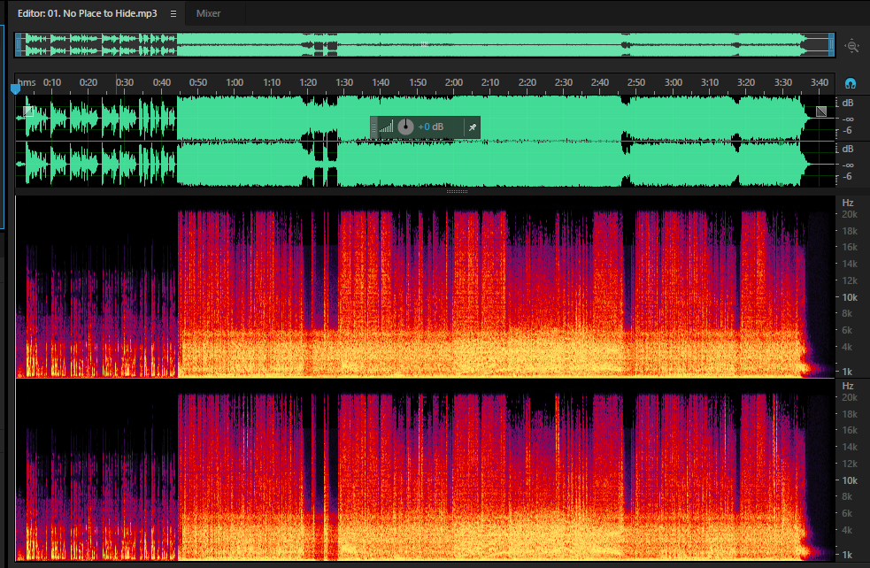Click top channel dB scale label
This screenshot has width=870, height=568.
pyautogui.click(x=848, y=103)
